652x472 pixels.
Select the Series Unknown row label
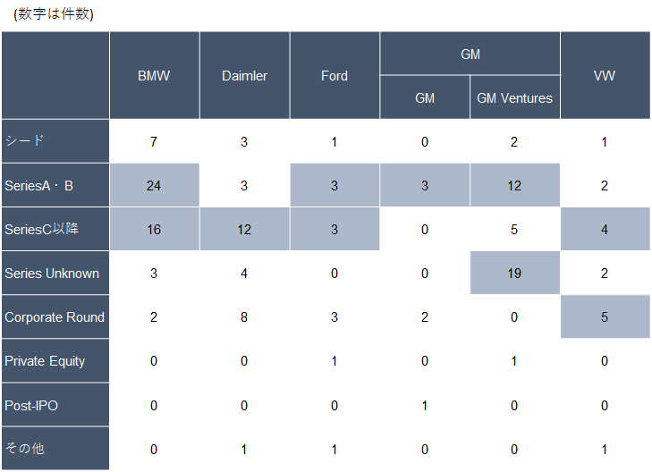55,273
